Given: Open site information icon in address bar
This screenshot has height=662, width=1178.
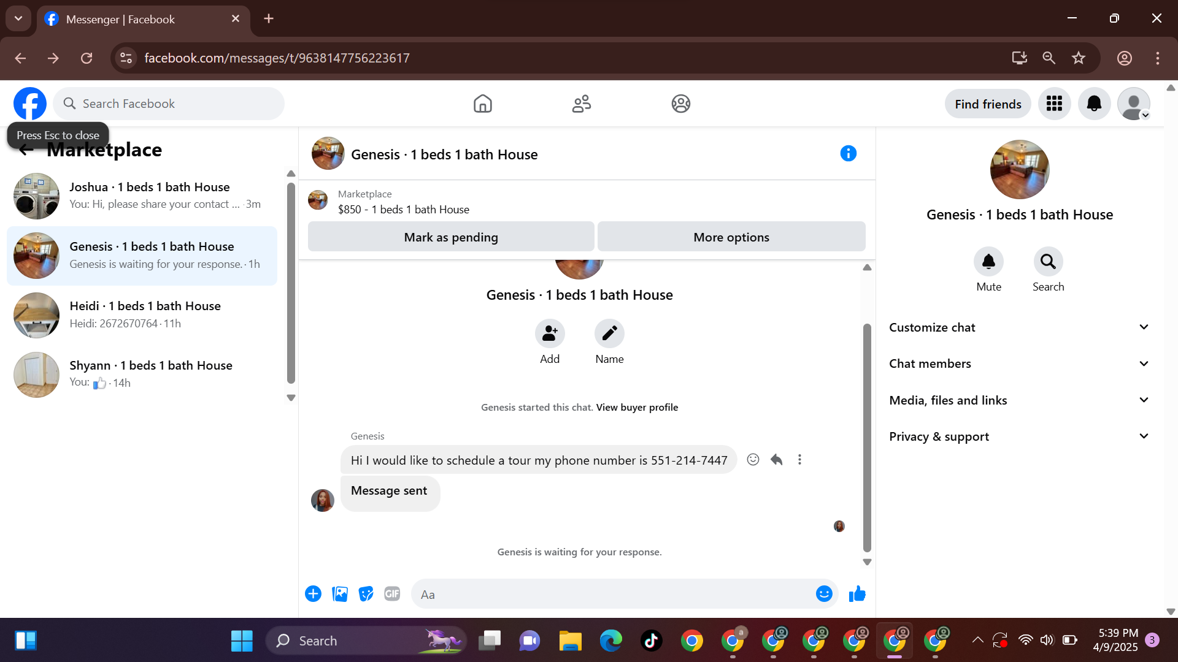Looking at the screenshot, I should 126,58.
